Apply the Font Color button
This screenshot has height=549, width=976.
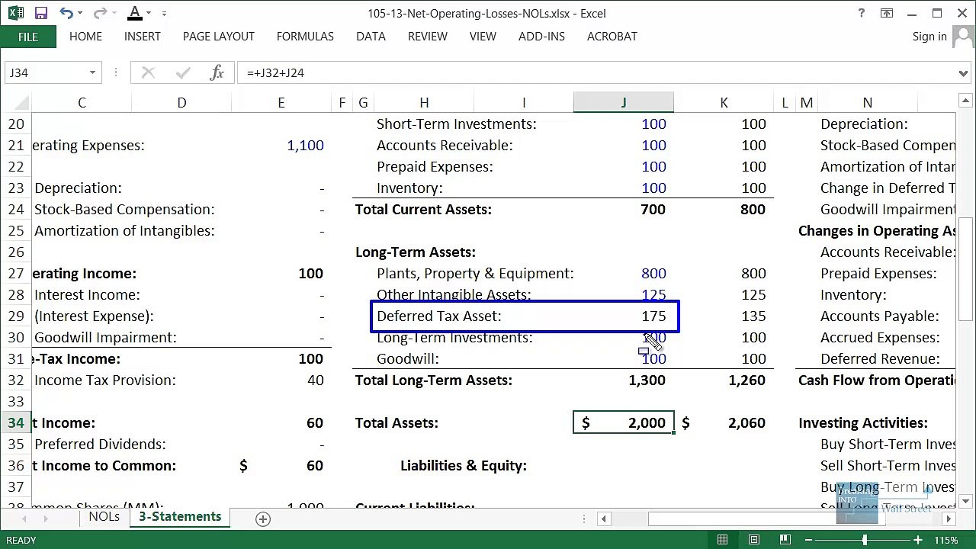135,13
